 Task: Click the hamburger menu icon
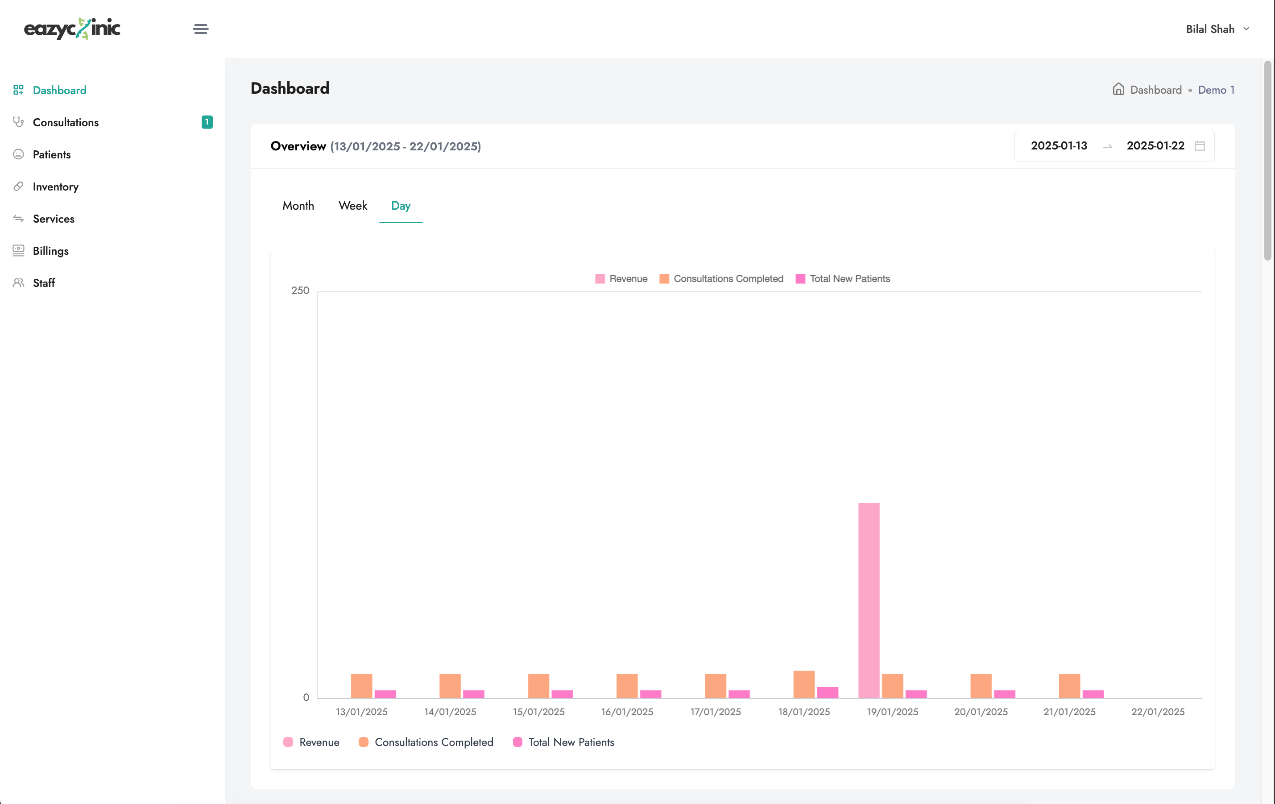tap(201, 29)
